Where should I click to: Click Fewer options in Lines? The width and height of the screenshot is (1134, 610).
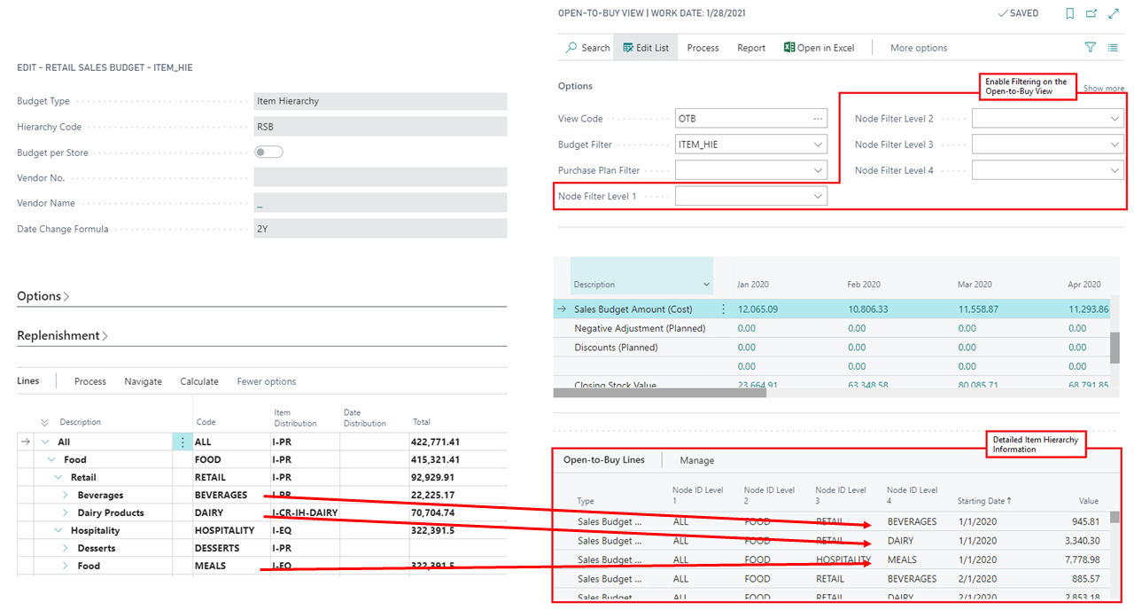tap(266, 381)
